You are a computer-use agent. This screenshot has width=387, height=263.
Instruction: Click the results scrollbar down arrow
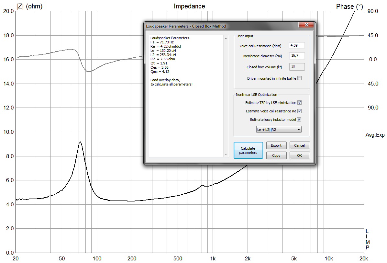coord(226,154)
